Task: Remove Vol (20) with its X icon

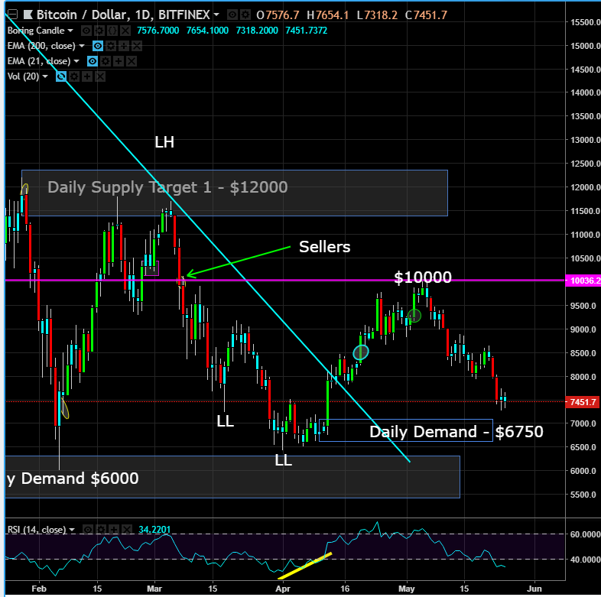Action: (x=100, y=76)
